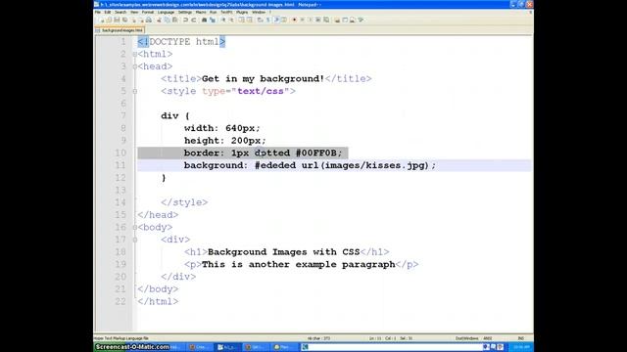Collapse the head fold marker on line 3
The image size is (627, 352).
coord(135,66)
